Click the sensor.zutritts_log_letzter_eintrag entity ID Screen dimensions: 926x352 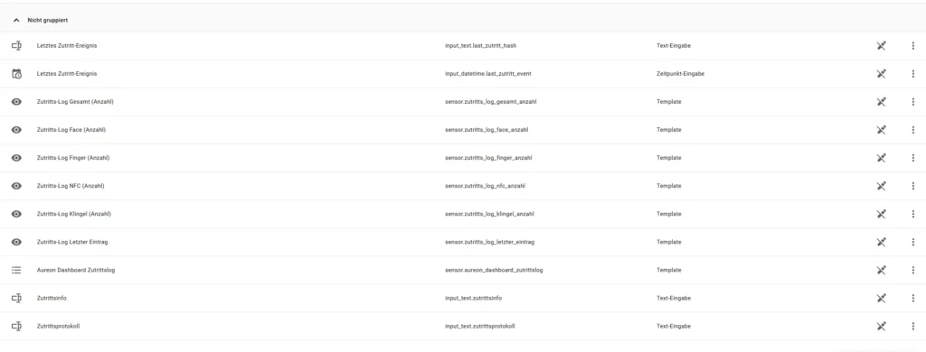point(489,242)
